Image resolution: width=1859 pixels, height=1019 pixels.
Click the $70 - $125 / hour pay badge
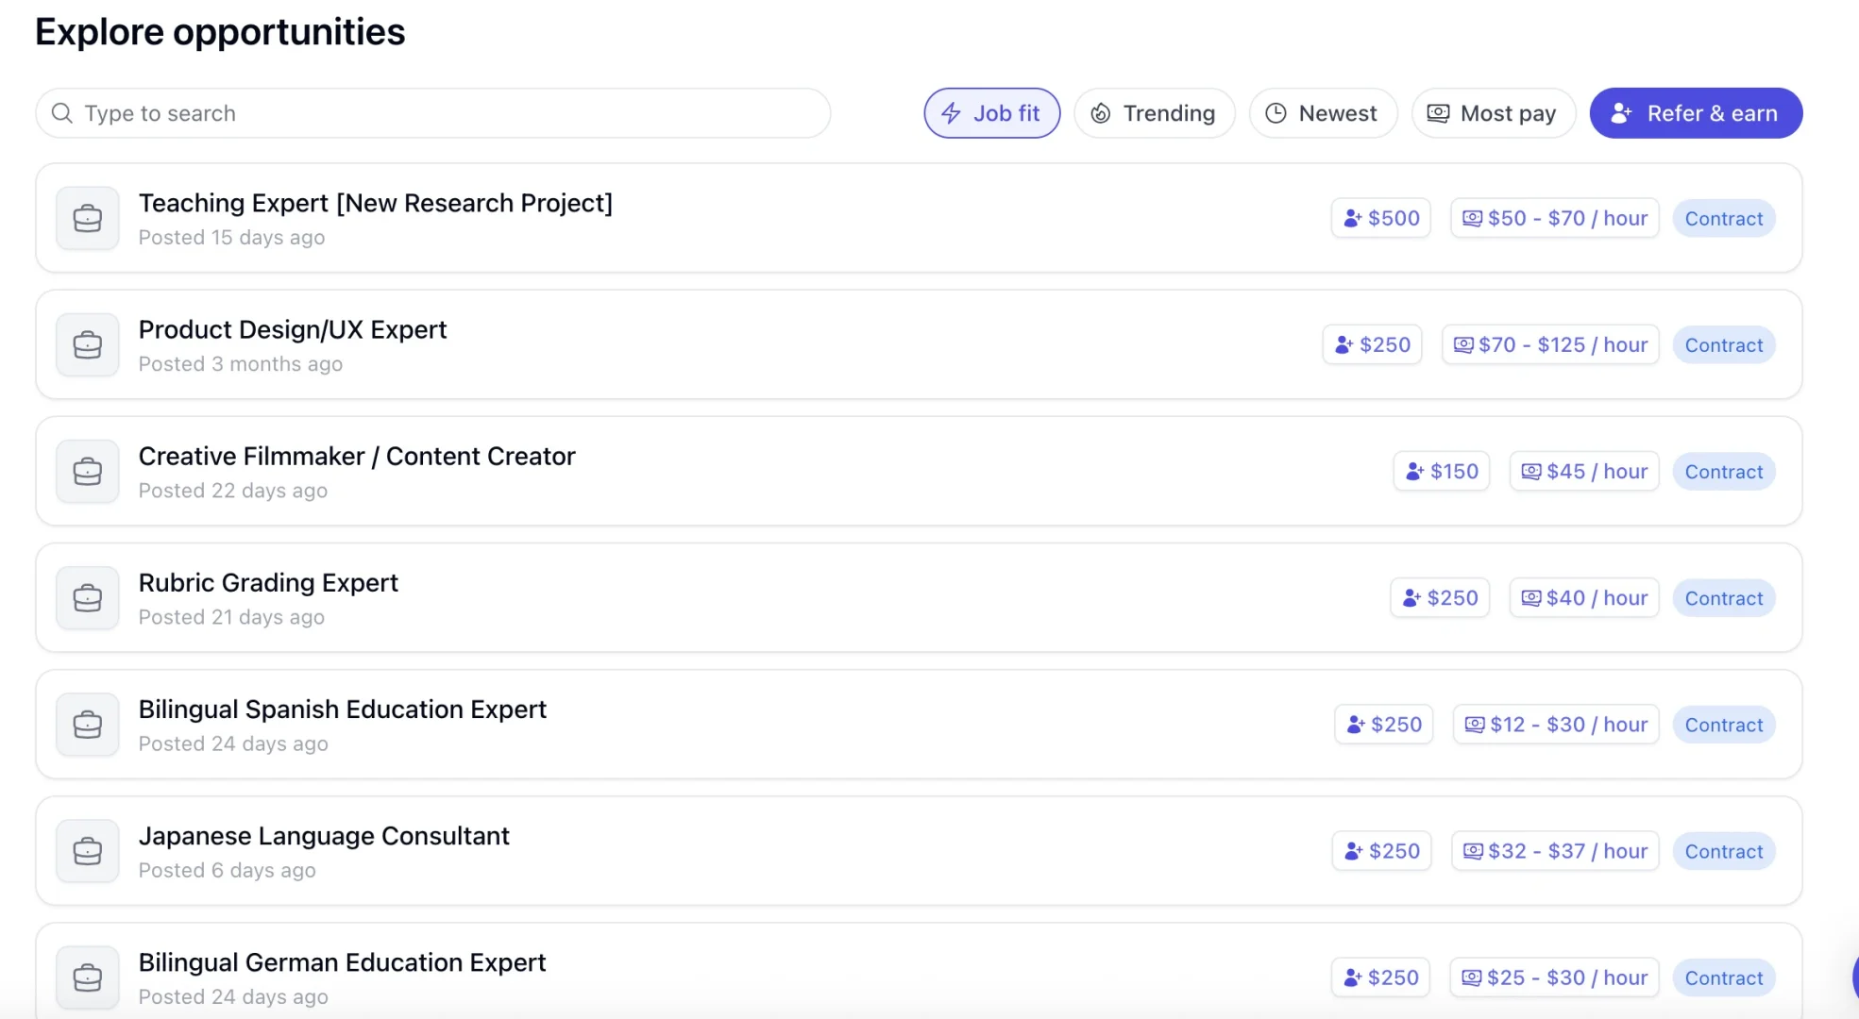click(1549, 344)
